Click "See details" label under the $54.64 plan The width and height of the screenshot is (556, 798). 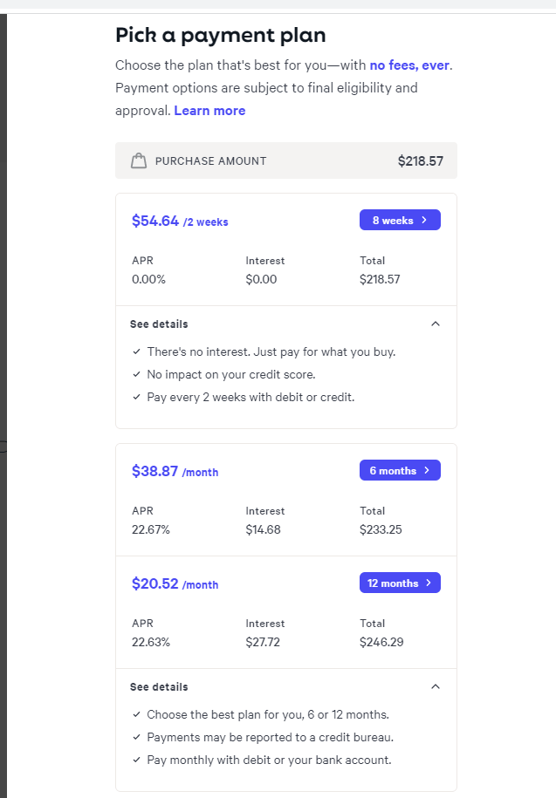click(x=159, y=324)
